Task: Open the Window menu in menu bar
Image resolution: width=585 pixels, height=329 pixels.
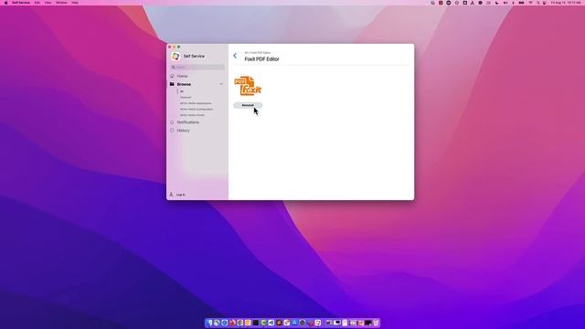Action: point(61,3)
